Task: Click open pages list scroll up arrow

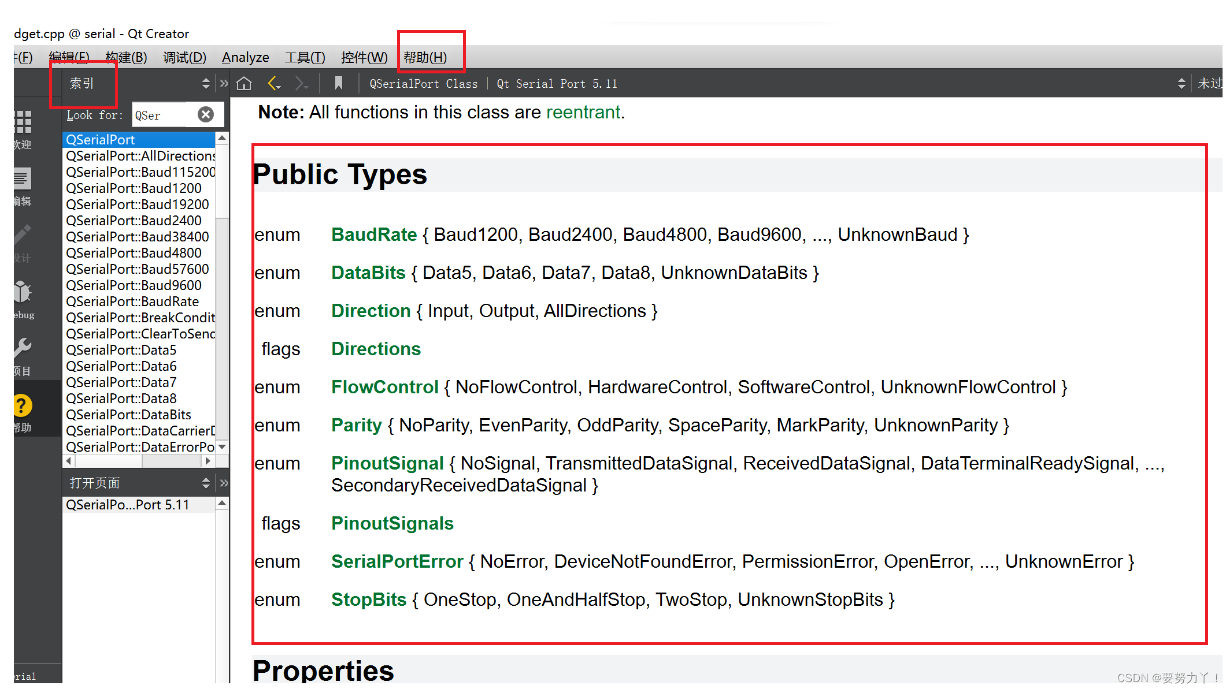Action: (x=222, y=504)
